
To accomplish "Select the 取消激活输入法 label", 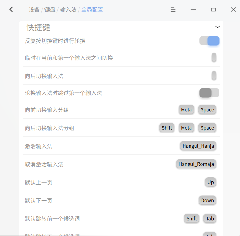I will pos(44,164).
